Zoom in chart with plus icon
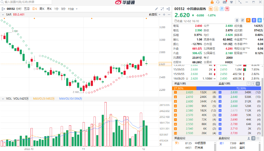Screen dimensions: 264x151 164,15
